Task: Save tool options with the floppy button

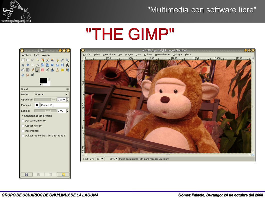Action: pos(27,175)
